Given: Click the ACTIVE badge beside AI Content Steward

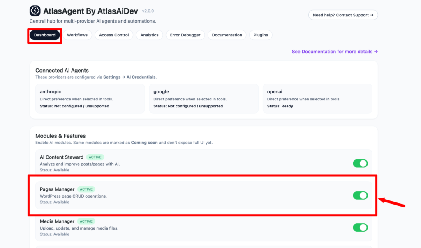Looking at the screenshot, I should pos(95,157).
